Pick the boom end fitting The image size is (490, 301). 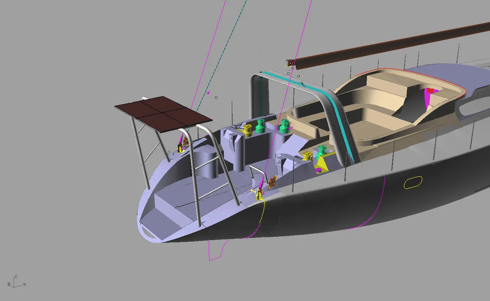(289, 63)
